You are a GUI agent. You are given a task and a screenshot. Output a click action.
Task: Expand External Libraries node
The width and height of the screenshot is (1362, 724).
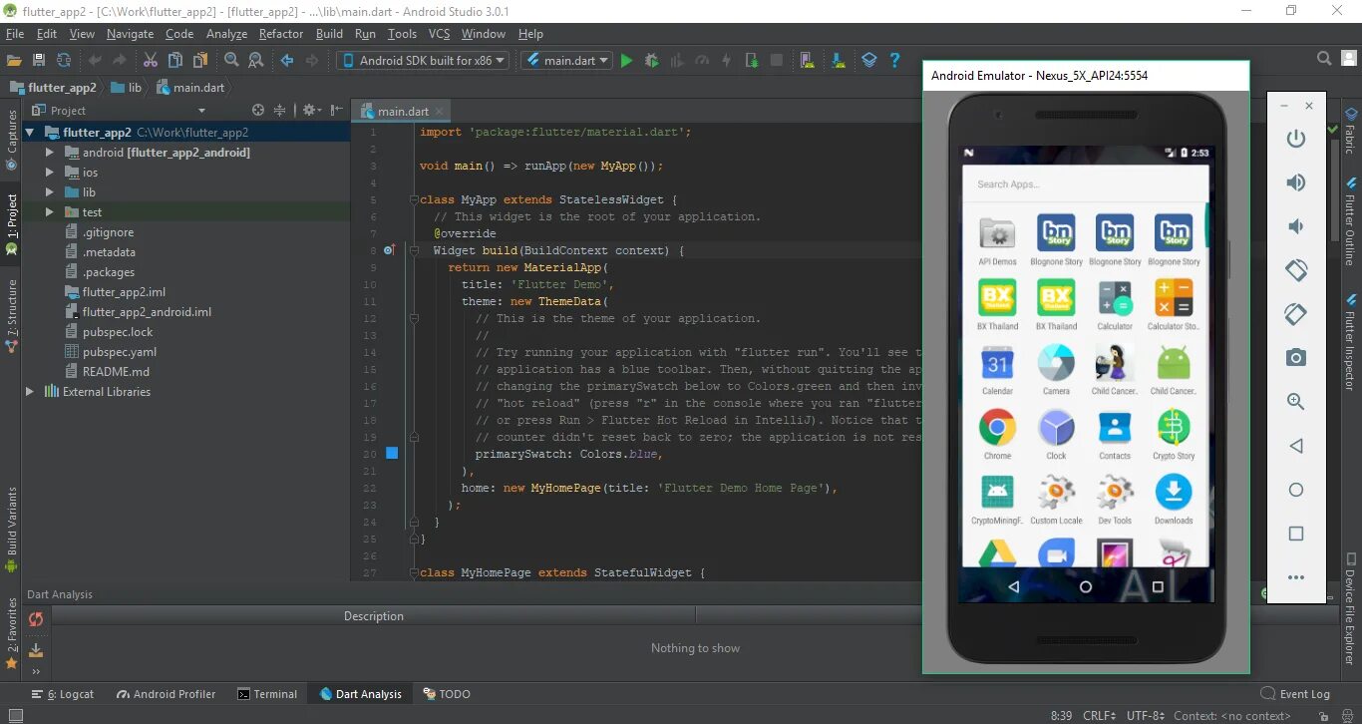coord(29,392)
